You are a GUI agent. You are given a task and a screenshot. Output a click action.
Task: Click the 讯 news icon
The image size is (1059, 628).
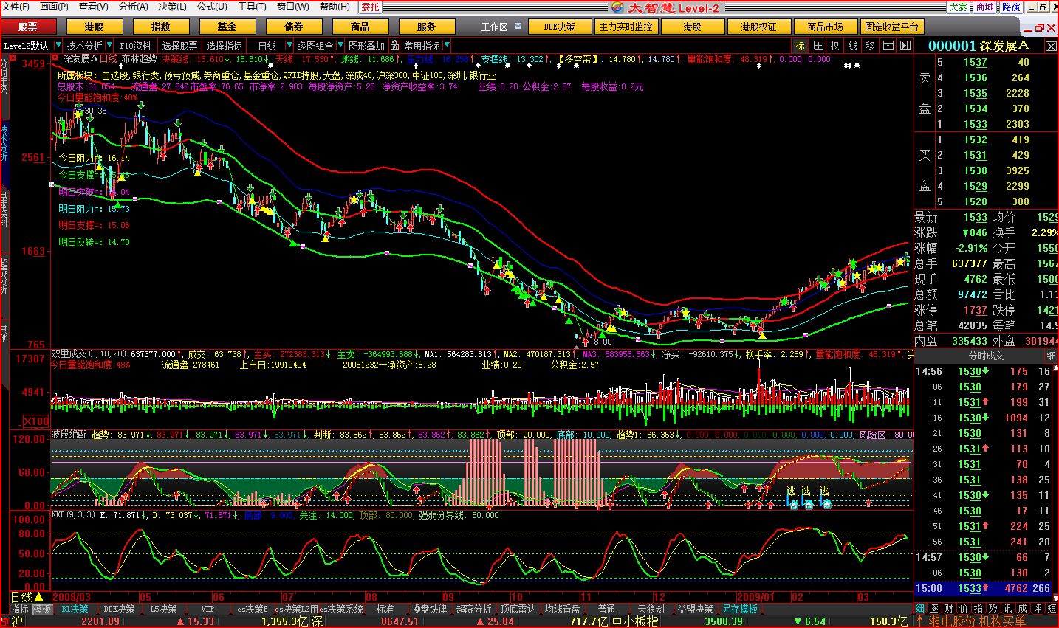(x=1008, y=609)
